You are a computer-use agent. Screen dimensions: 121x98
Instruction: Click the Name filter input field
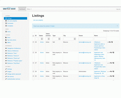[100, 39]
